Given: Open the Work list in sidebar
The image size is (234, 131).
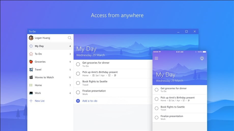Looking at the screenshot, I should point(38,93).
